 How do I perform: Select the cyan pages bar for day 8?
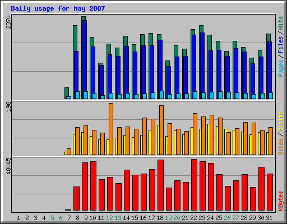point(77,95)
